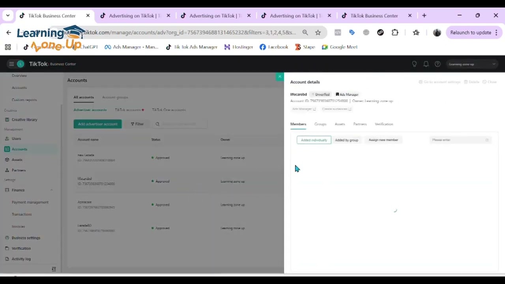The height and width of the screenshot is (284, 505).
Task: Open a new browser tab with the plus
Action: coord(424,15)
